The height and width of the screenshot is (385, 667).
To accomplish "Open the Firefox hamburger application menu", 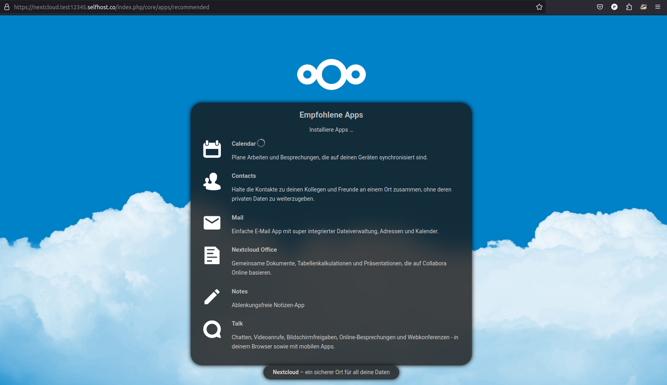I will [x=658, y=7].
